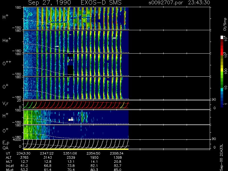Select UT value "2358:34"
The height and width of the screenshot is (171, 228).
[117, 153]
